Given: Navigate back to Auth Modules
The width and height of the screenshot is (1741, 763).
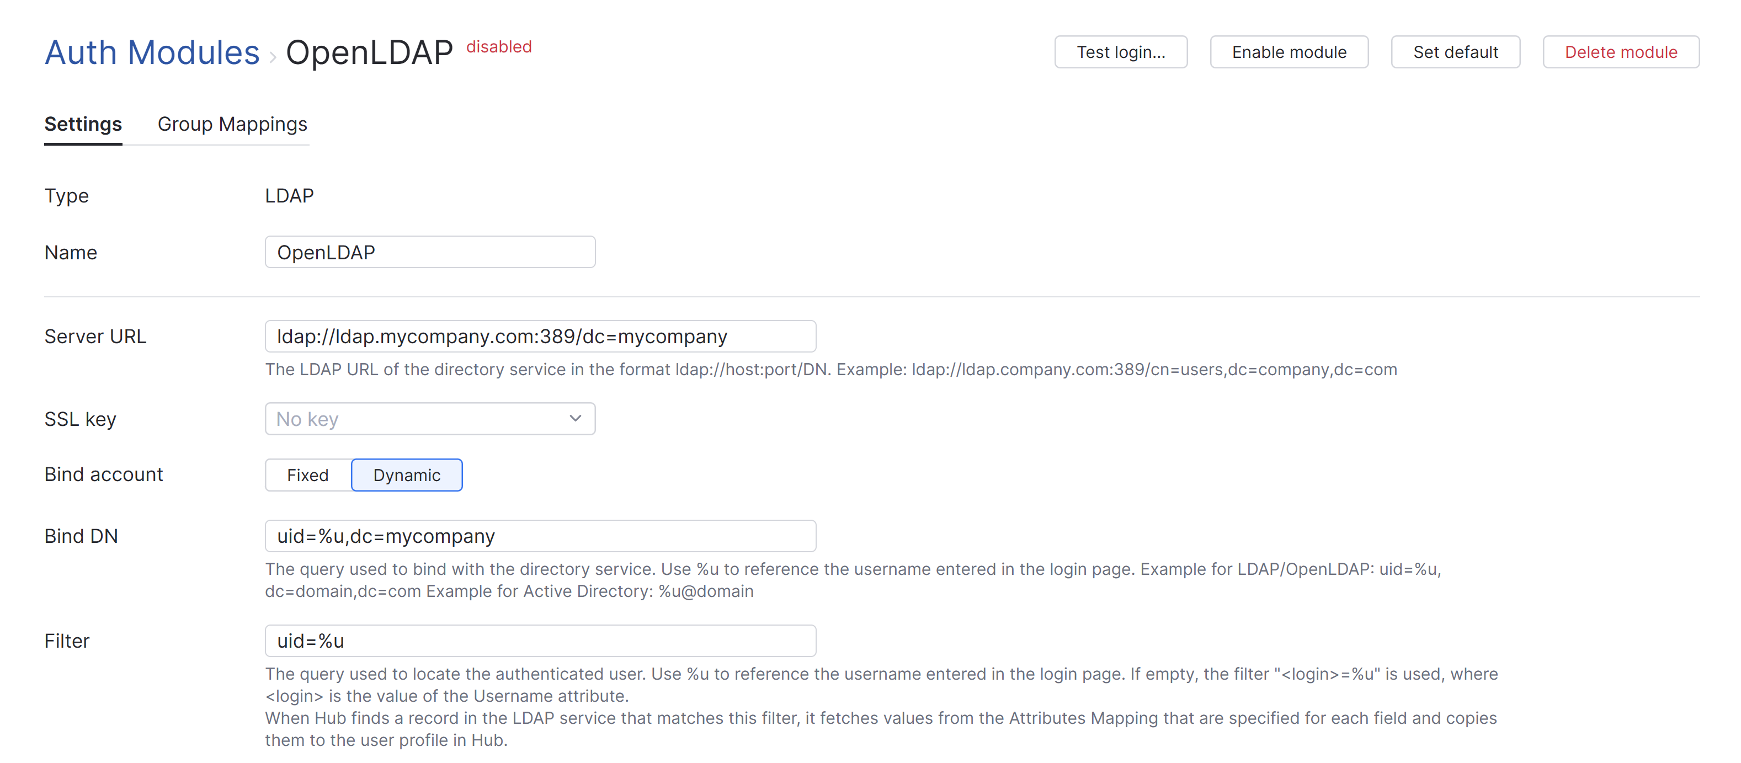Looking at the screenshot, I should tap(152, 52).
